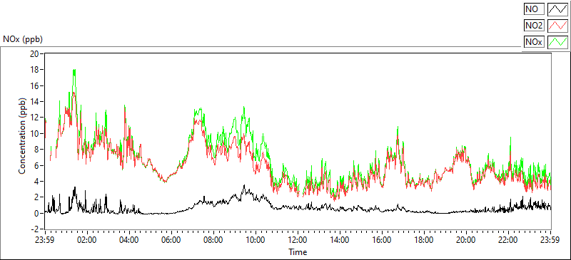Click the 20:00 time axis label

pos(467,240)
